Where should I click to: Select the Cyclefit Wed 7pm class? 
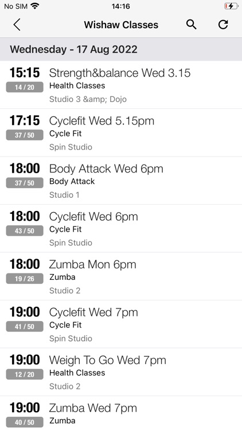121,324
